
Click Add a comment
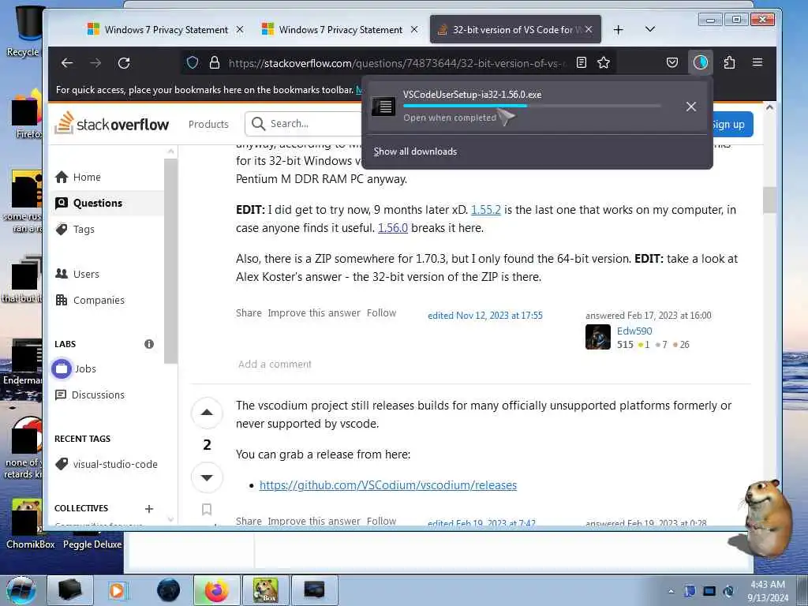(275, 365)
